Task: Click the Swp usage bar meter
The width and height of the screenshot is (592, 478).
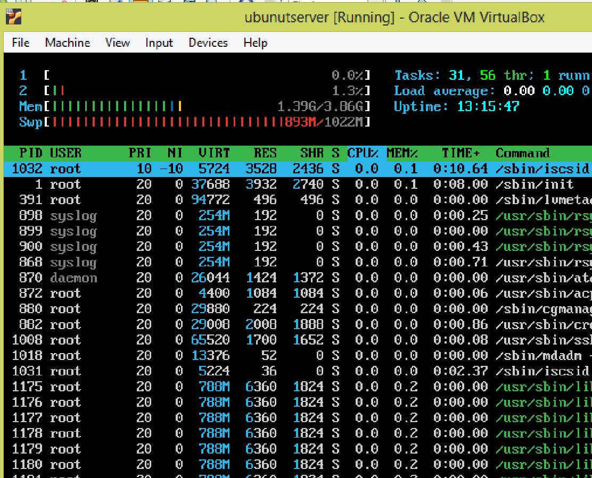Action: [x=195, y=122]
